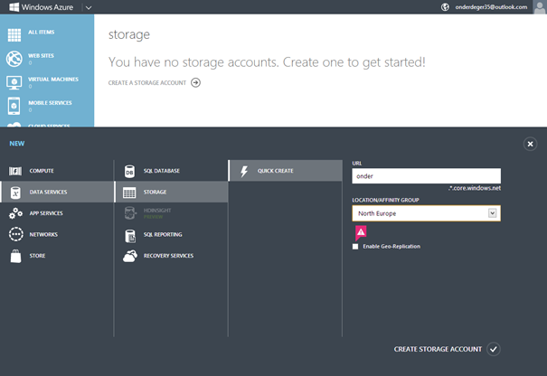Close the New panel
The height and width of the screenshot is (376, 547).
(x=530, y=144)
